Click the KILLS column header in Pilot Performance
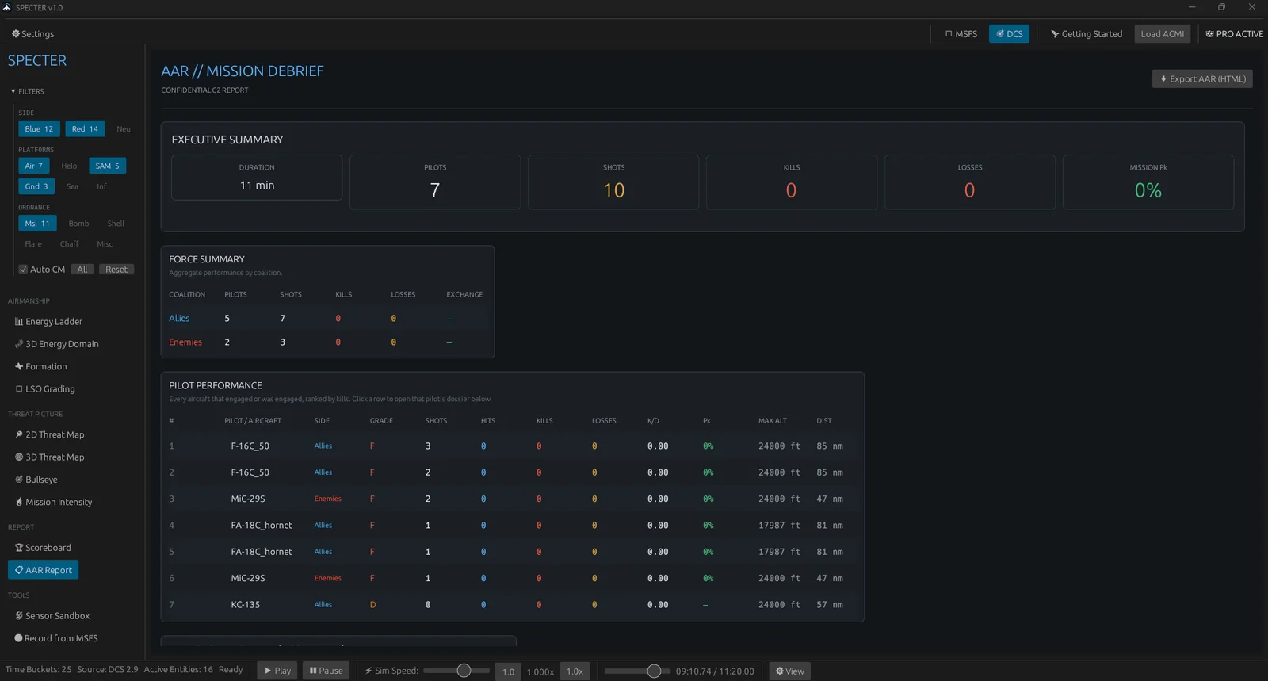 [x=544, y=421]
